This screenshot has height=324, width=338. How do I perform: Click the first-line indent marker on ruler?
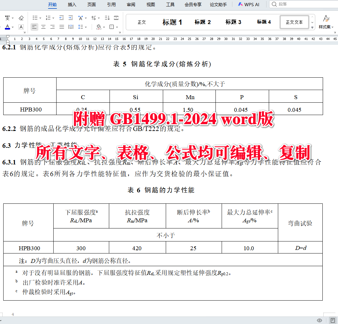[x=8, y=36]
